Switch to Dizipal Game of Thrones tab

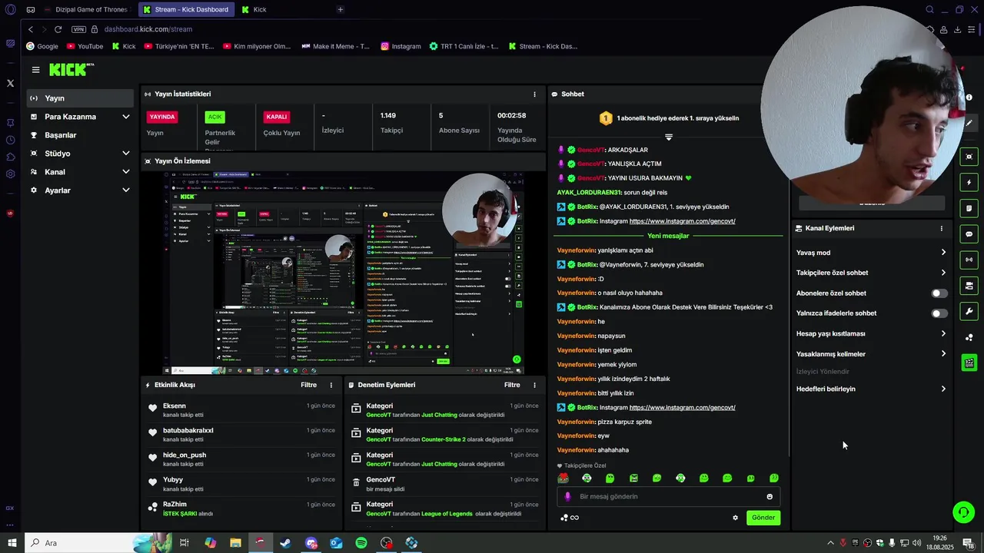click(x=86, y=9)
